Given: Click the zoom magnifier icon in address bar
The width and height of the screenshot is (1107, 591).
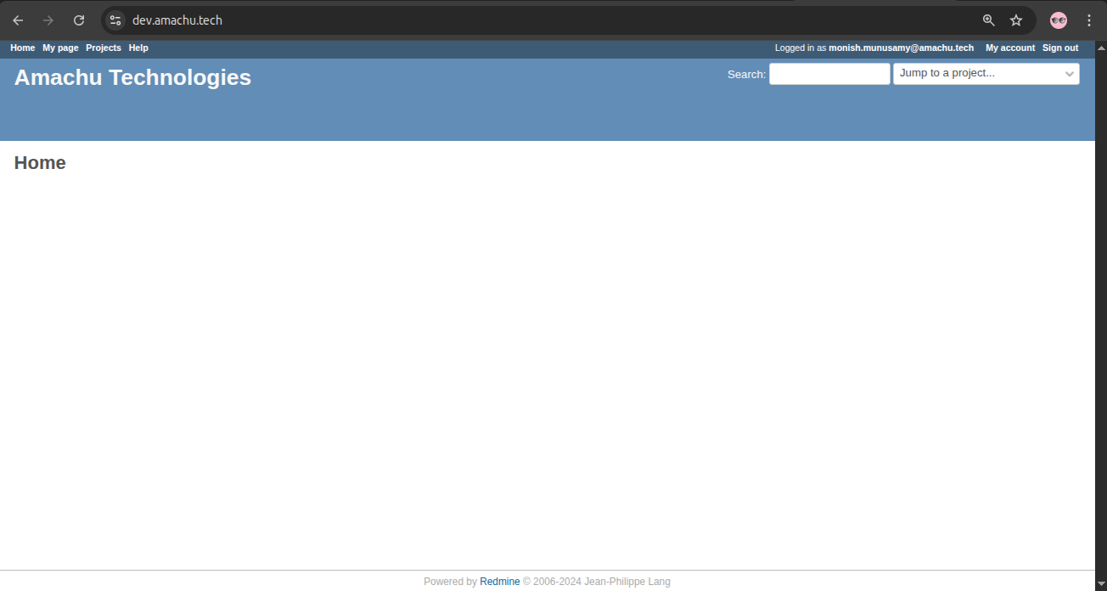Looking at the screenshot, I should [988, 20].
